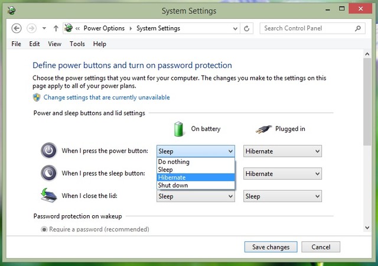
Task: Collapse power button On battery dropdown
Action: [x=195, y=151]
